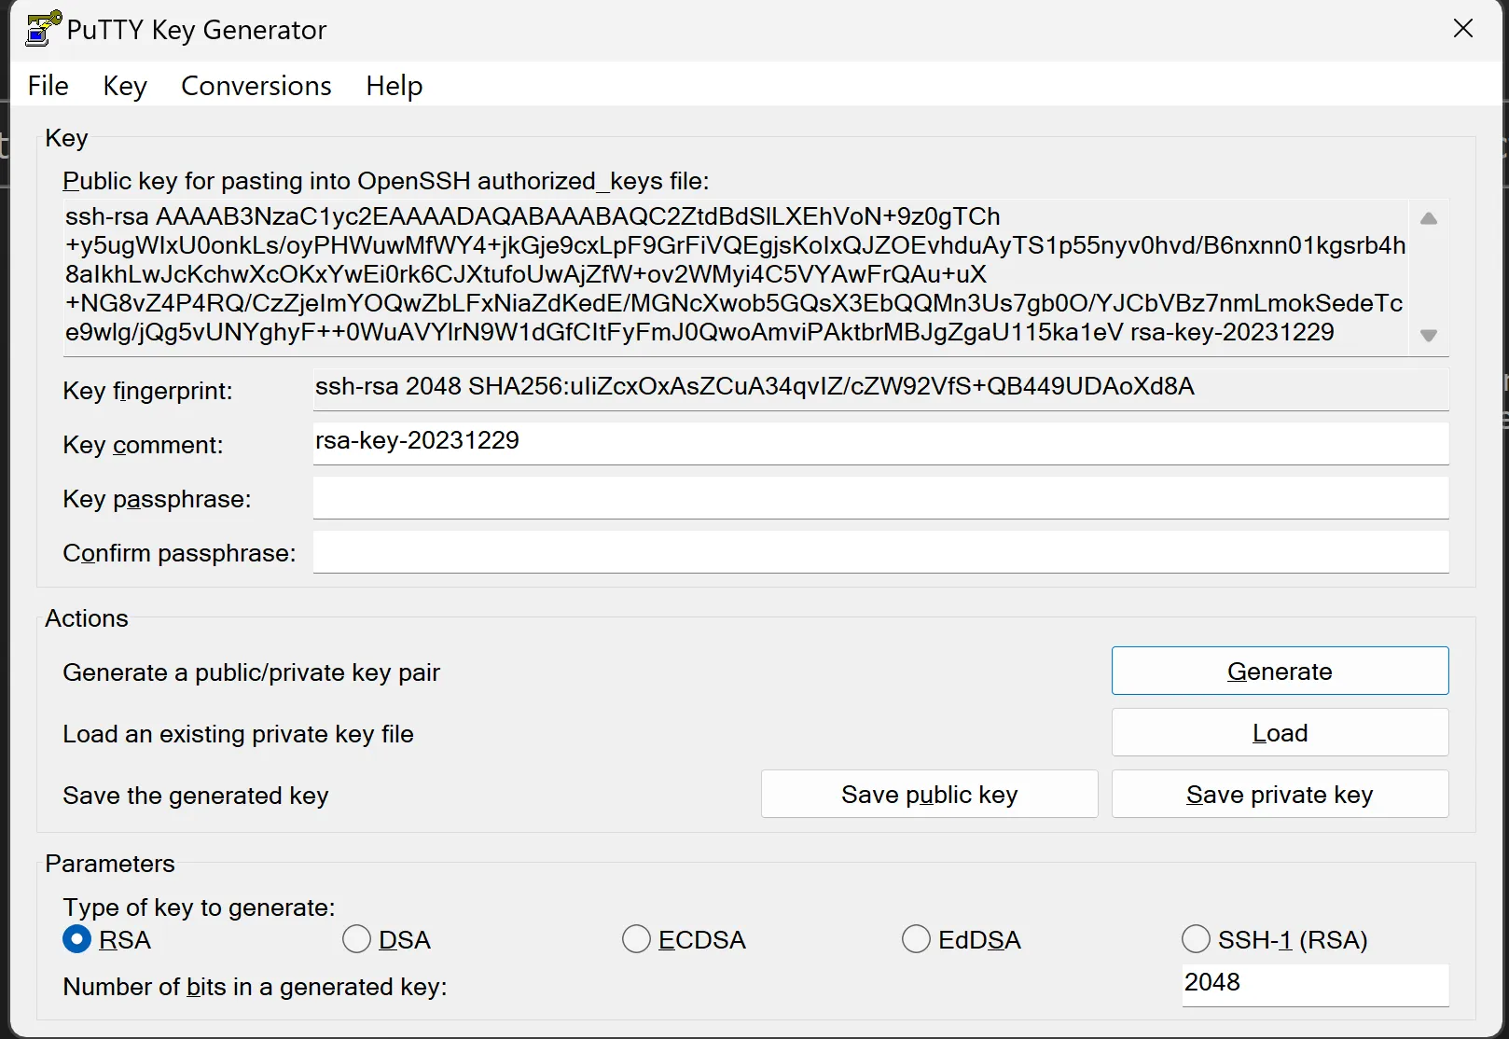Load an existing private key file
The height and width of the screenshot is (1039, 1509).
1279,732
